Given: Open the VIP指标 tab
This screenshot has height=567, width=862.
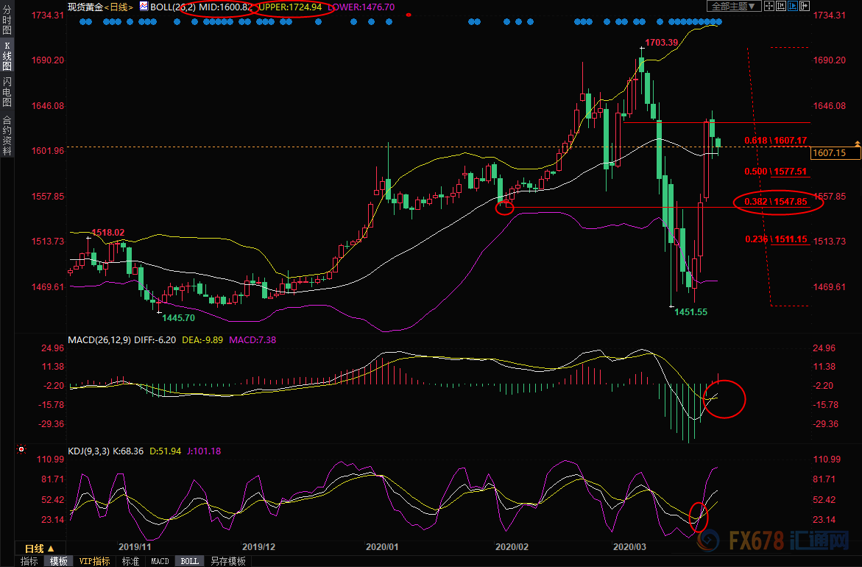Looking at the screenshot, I should point(94,561).
